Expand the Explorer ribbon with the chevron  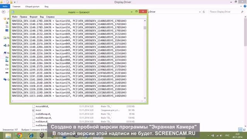(241, 6)
